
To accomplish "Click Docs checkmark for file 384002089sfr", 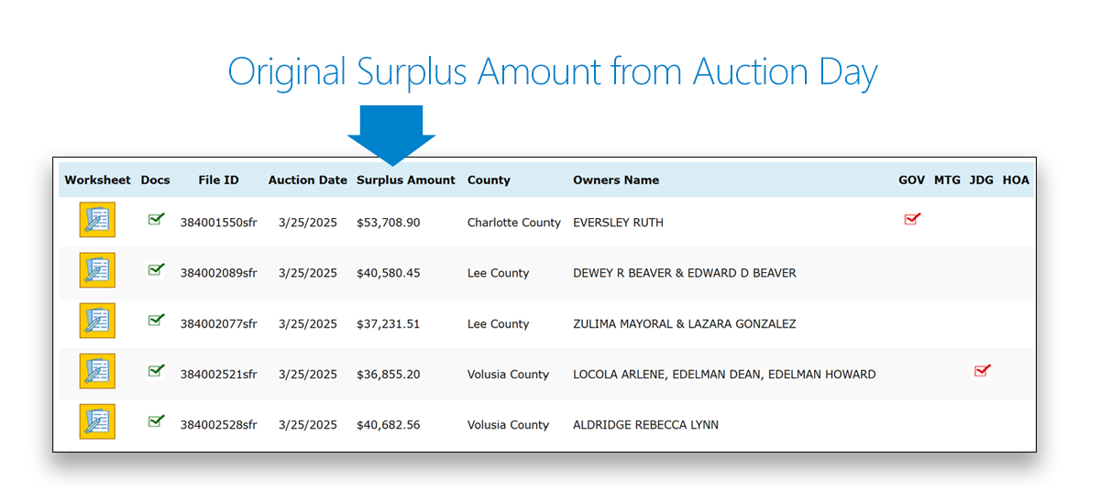I will (156, 269).
